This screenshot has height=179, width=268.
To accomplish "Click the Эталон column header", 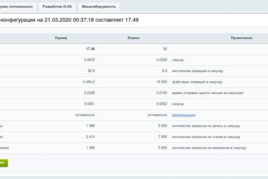I will (133, 38).
